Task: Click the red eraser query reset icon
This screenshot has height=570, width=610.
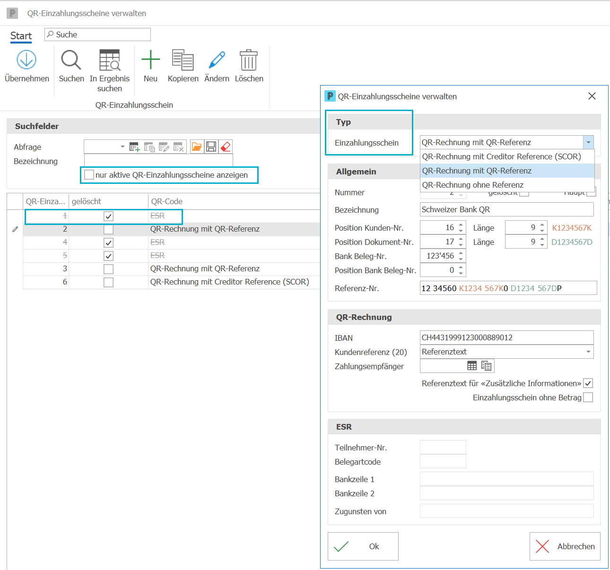Action: pyautogui.click(x=226, y=147)
